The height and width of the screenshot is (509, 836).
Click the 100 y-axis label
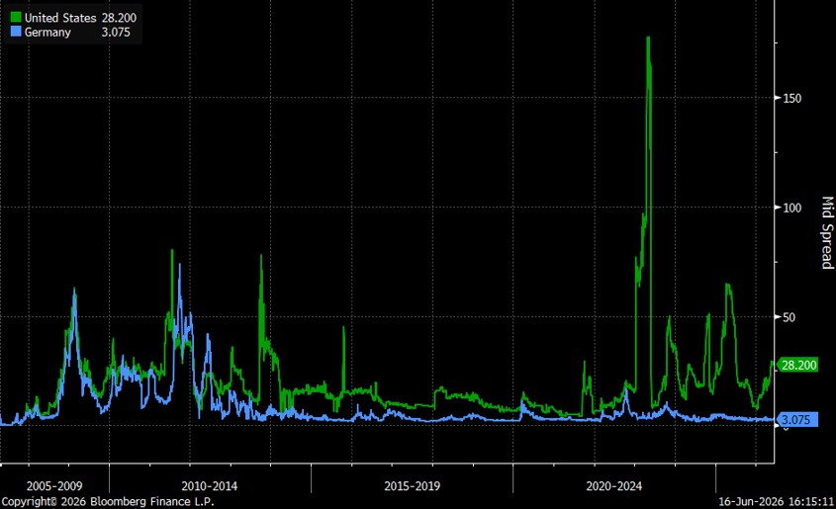click(791, 208)
